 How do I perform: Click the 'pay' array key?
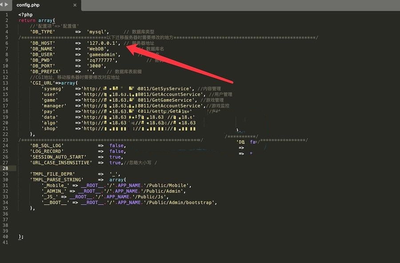tap(48, 111)
